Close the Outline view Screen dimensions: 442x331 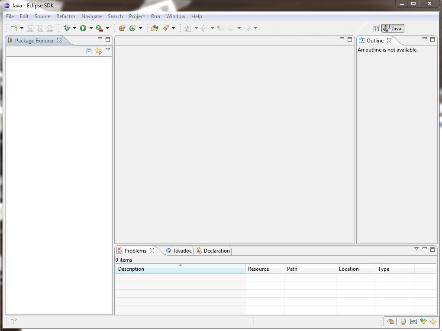(389, 40)
